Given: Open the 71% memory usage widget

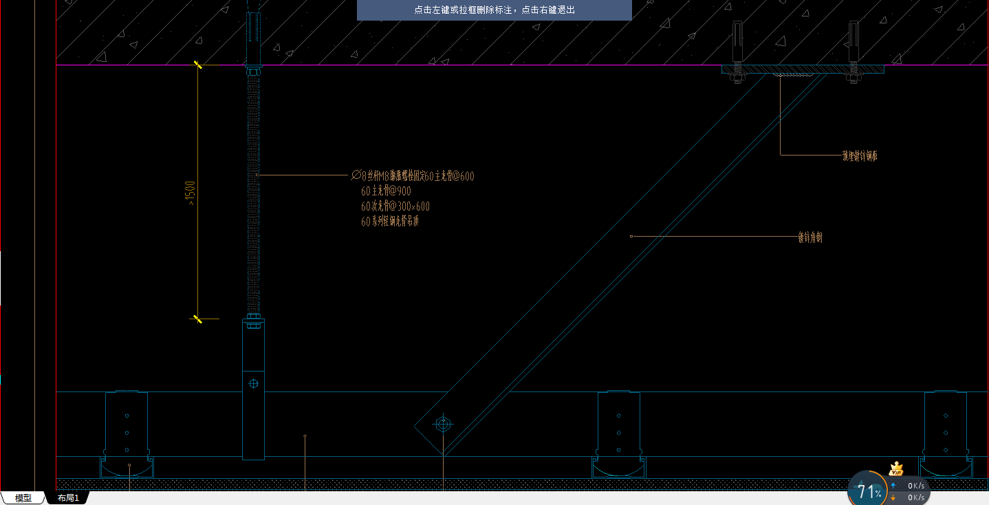Looking at the screenshot, I should click(869, 491).
